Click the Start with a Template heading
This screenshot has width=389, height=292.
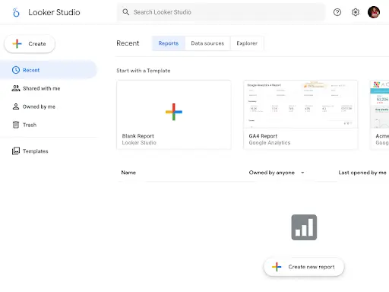(x=144, y=71)
